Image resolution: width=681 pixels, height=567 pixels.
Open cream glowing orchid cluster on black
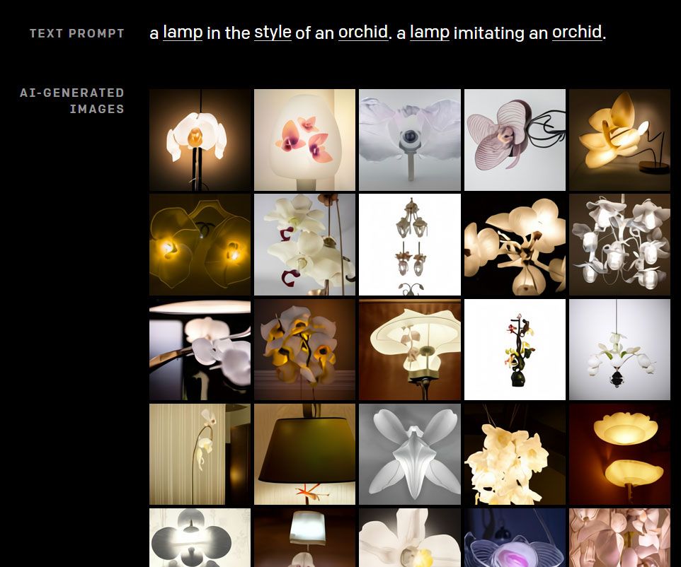pyautogui.click(x=515, y=245)
